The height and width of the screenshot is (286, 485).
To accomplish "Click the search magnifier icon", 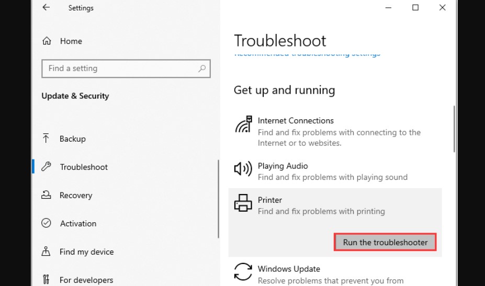I will point(202,68).
